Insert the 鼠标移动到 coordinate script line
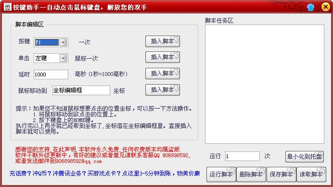 163,90
